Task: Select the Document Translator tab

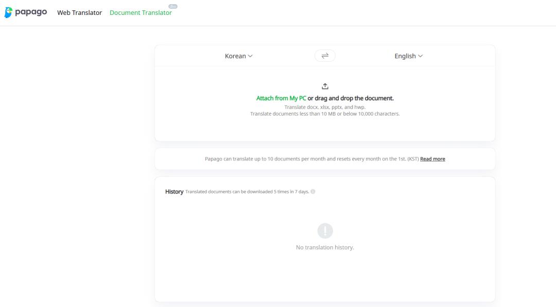Action: pos(141,12)
